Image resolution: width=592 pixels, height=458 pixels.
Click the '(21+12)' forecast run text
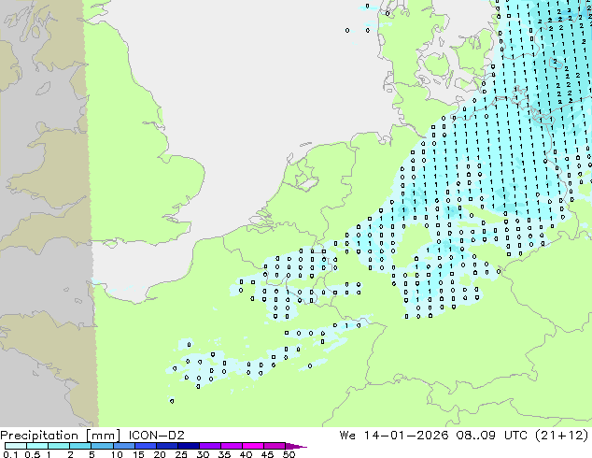(x=562, y=436)
